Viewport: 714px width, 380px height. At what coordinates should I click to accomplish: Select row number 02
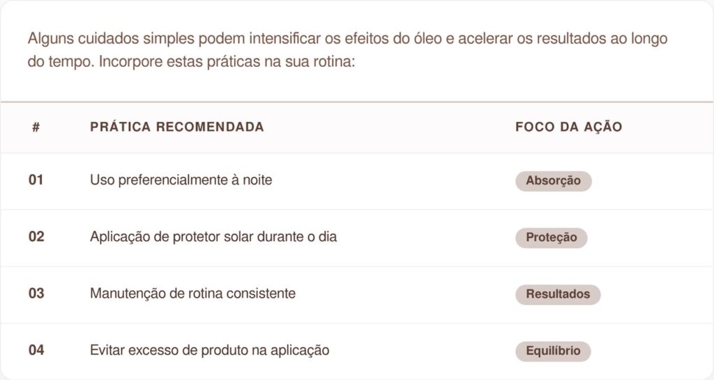tap(36, 237)
